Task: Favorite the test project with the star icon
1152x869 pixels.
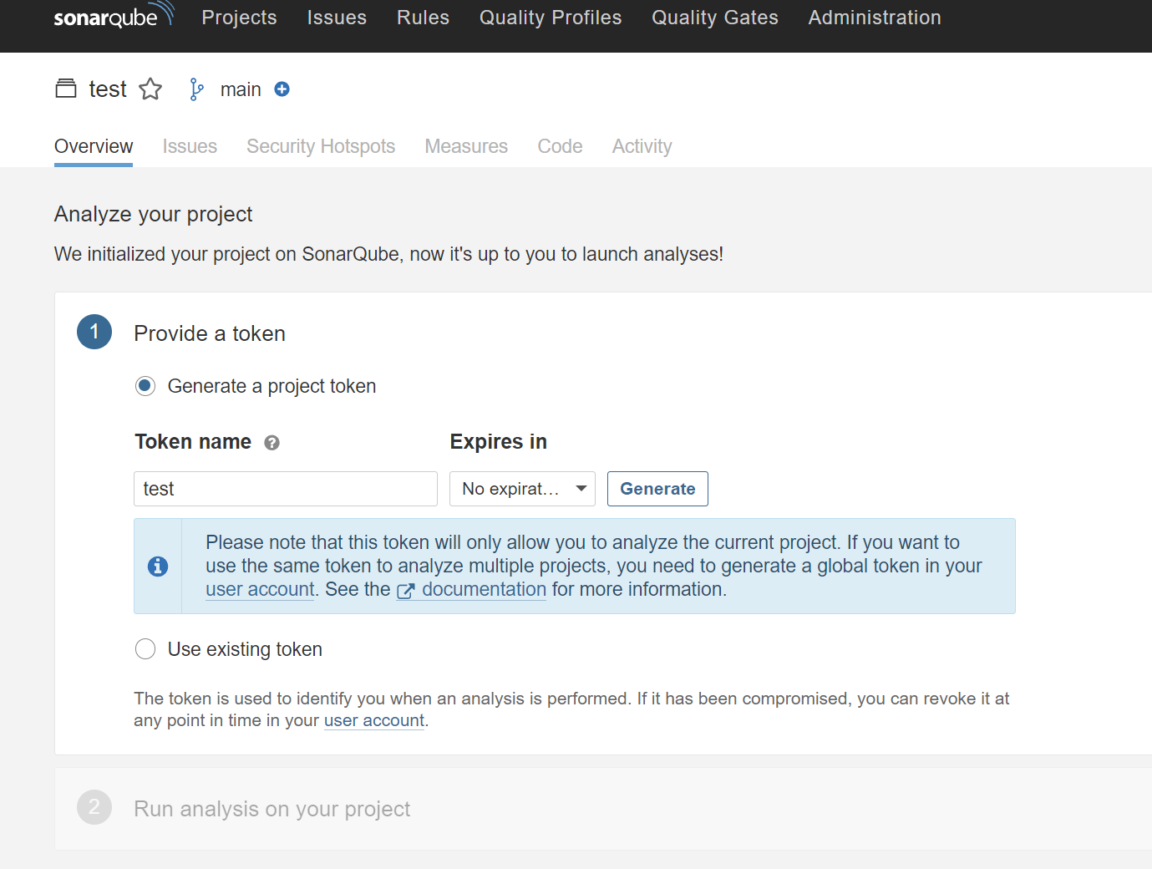Action: (150, 89)
